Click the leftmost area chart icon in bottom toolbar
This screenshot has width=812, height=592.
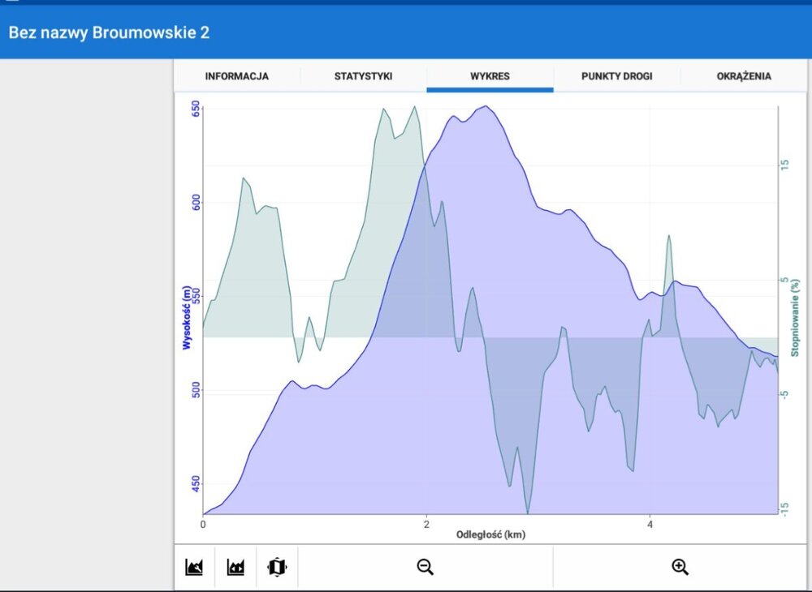coord(194,567)
